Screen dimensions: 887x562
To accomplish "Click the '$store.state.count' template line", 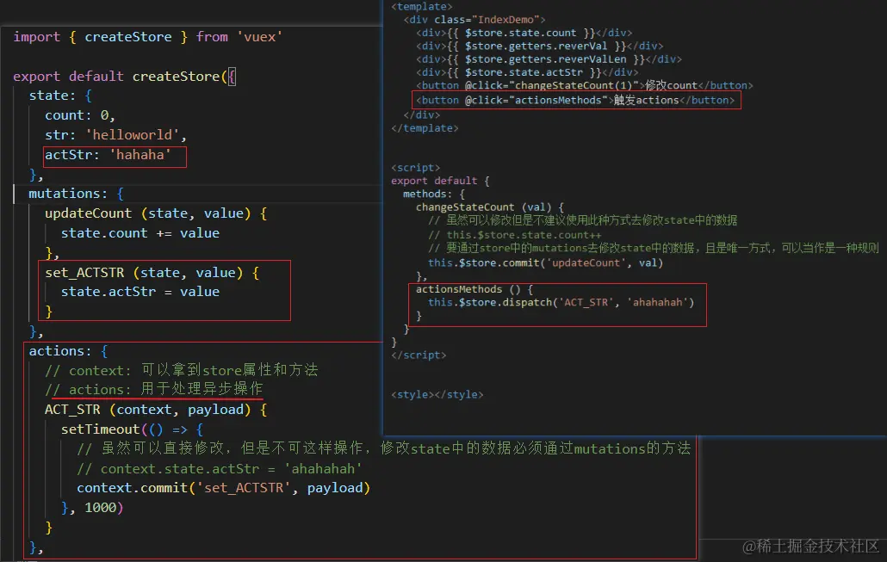I will click(x=524, y=33).
